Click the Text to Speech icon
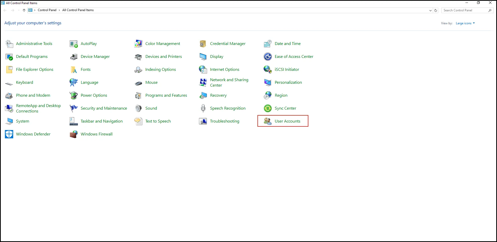This screenshot has height=242, width=497. 138,121
